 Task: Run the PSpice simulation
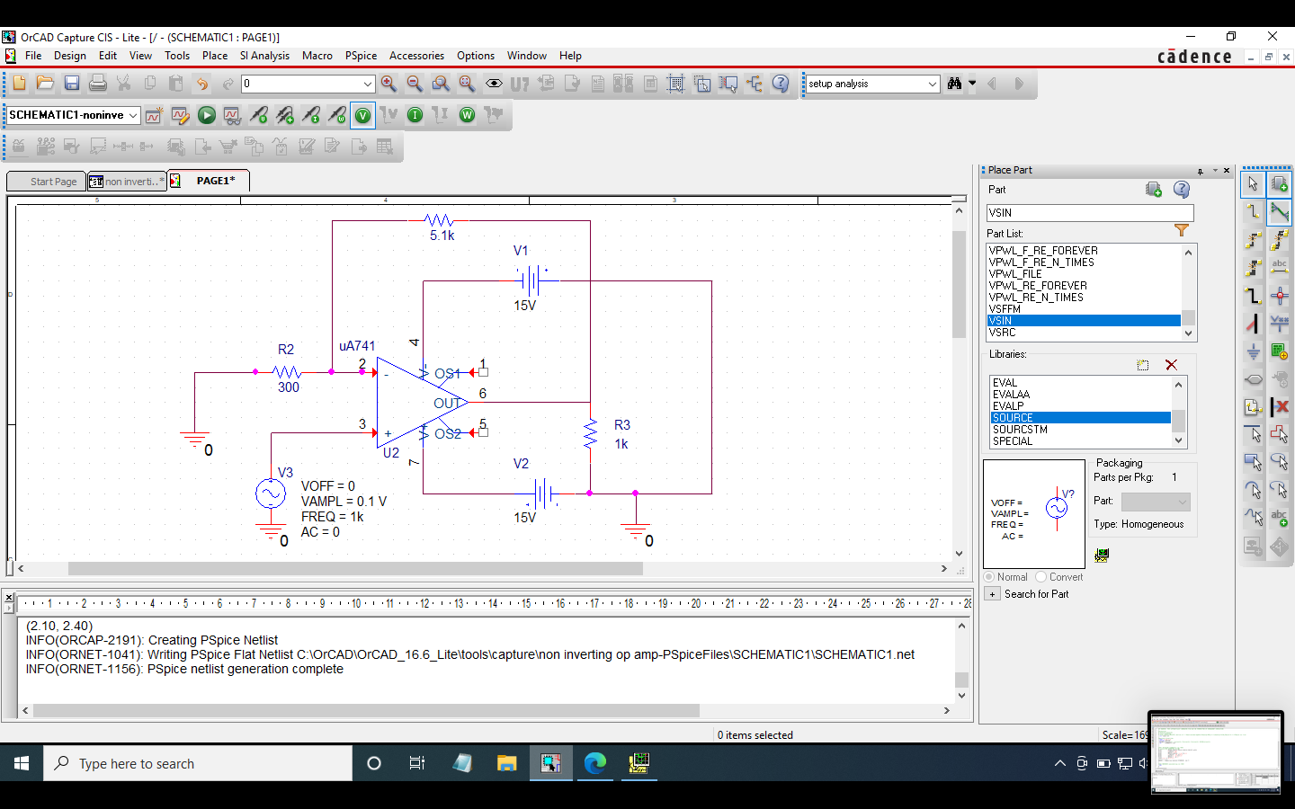tap(206, 115)
